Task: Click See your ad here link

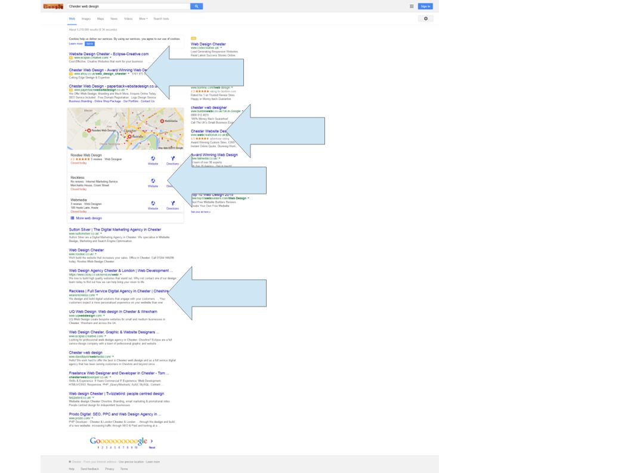Action: pos(200,212)
